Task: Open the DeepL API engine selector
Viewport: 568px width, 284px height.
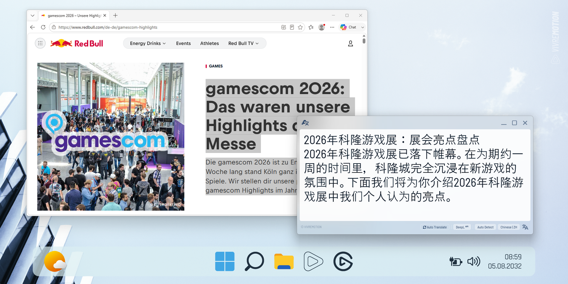Action: coord(462,227)
